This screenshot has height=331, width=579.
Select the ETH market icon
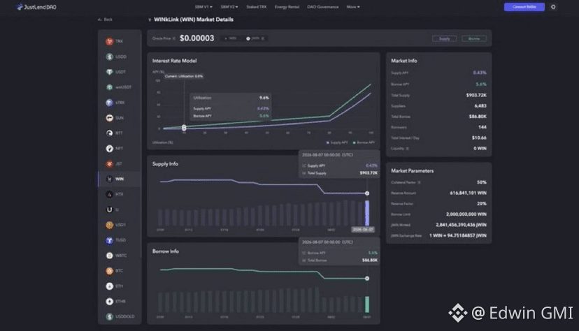pyautogui.click(x=109, y=286)
